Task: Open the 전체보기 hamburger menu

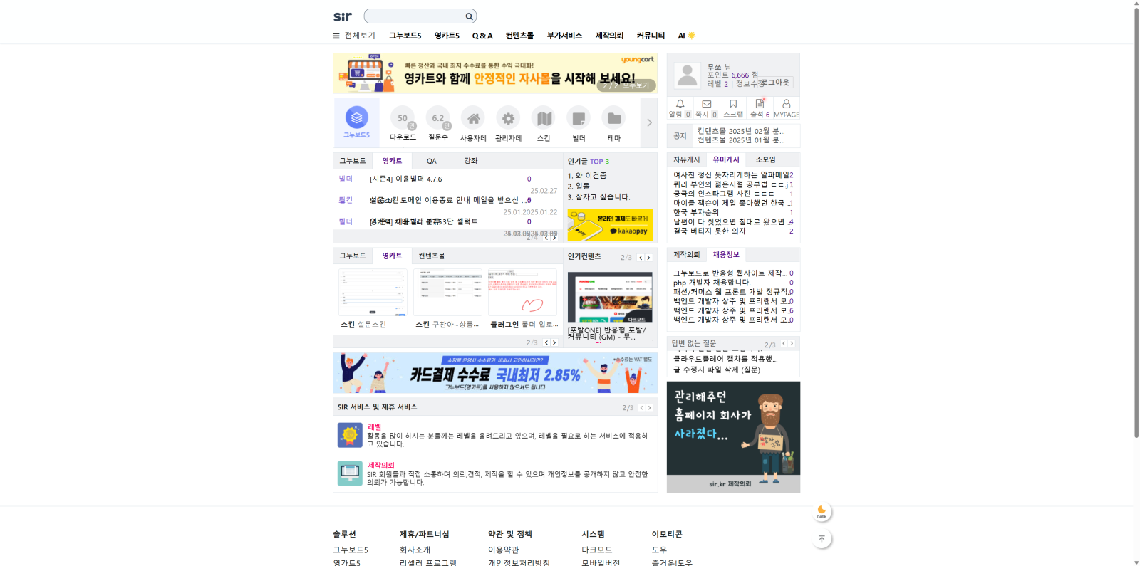Action: click(x=336, y=36)
